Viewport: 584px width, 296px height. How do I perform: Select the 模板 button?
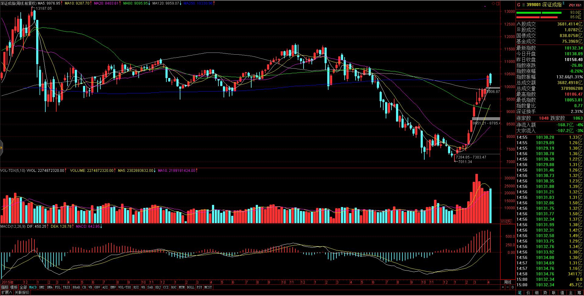pyautogui.click(x=14, y=287)
